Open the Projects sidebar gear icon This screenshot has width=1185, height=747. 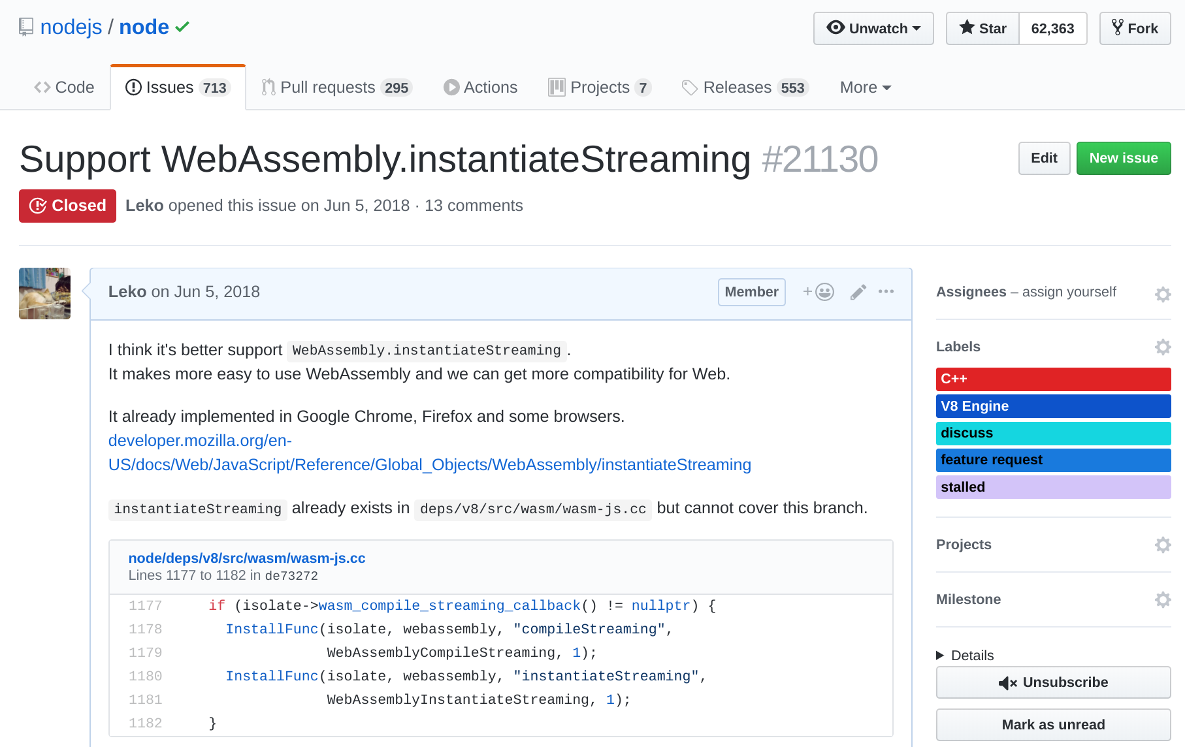[1162, 545]
